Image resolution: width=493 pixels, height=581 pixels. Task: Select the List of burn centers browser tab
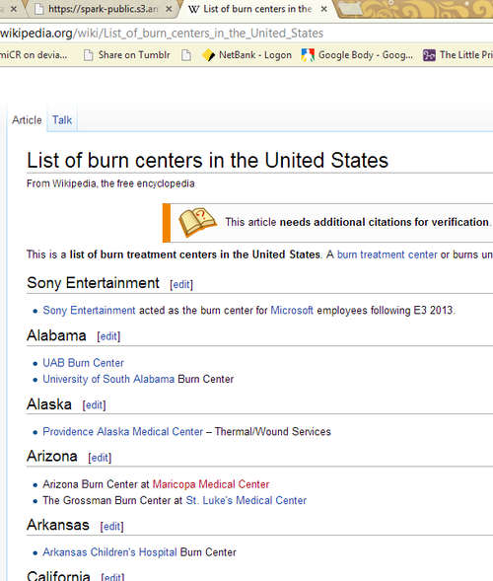[257, 9]
